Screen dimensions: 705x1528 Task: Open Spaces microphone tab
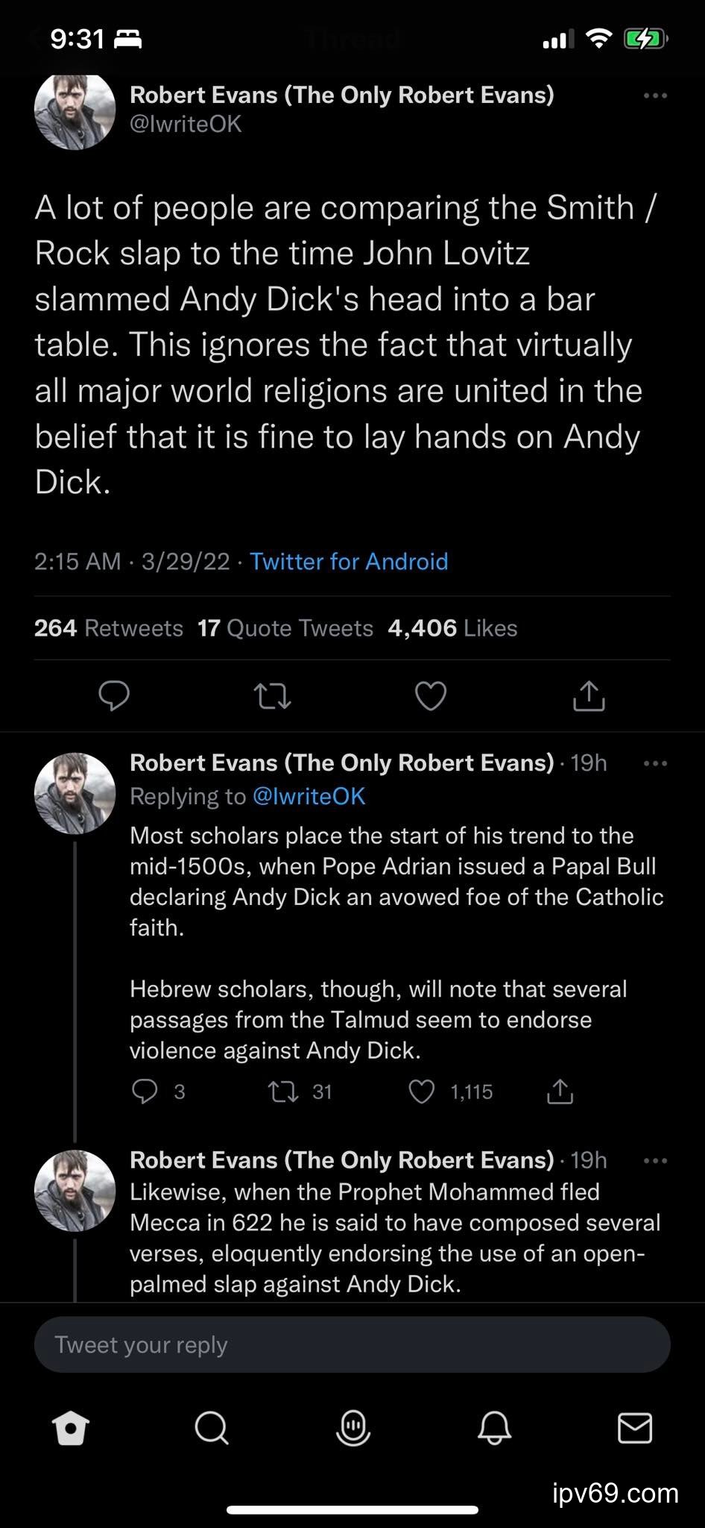point(353,1428)
